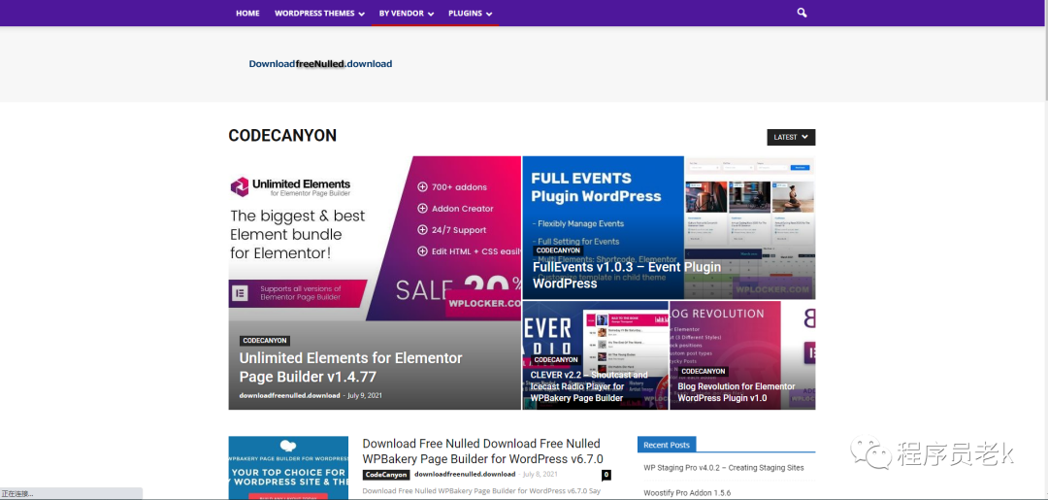Expand the BY VENDOR menu
Image resolution: width=1048 pixels, height=500 pixels.
pos(407,14)
